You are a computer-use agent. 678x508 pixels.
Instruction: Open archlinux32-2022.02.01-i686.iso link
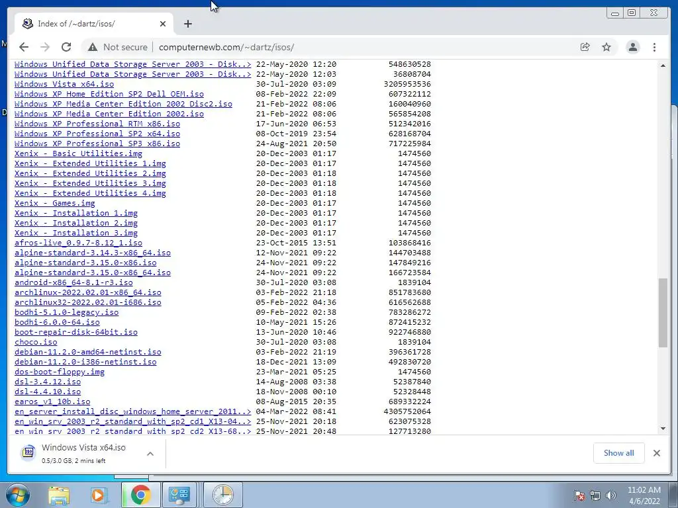pos(88,302)
